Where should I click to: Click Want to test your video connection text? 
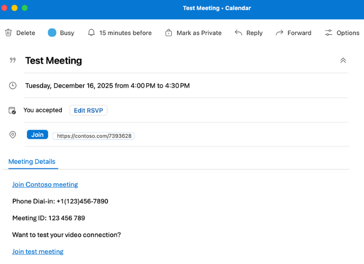click(66, 235)
